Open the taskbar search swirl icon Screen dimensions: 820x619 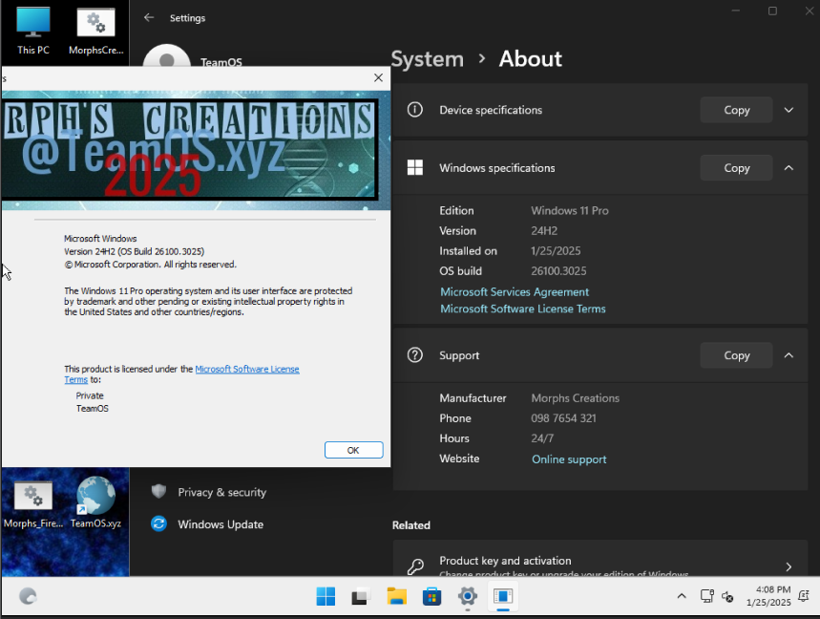28,596
